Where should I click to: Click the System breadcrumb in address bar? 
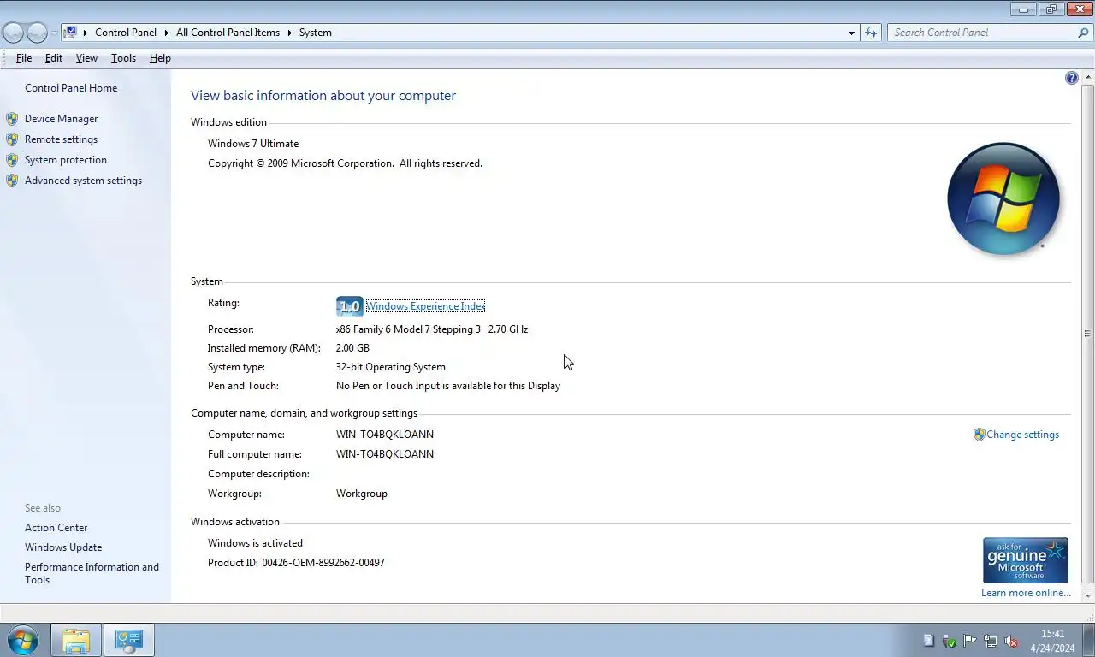tap(316, 33)
